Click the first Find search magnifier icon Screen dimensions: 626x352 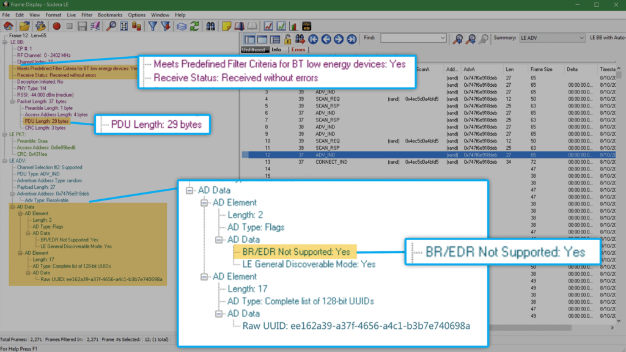[x=457, y=38]
